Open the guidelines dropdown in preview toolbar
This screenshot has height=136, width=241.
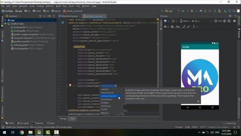[x=195, y=27]
